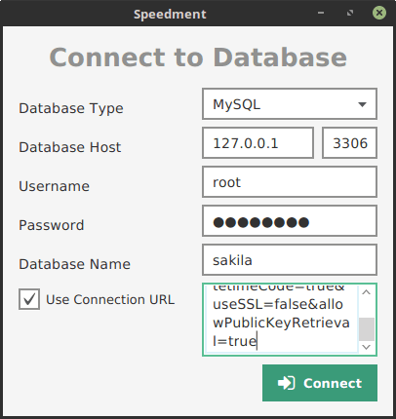The width and height of the screenshot is (396, 419).
Task: Maximize the Speedment window
Action: [x=350, y=13]
